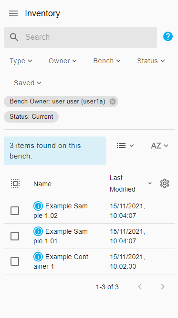Viewport: 178px width, 318px height.
Task: Open the Status filter dropdown
Action: click(151, 61)
